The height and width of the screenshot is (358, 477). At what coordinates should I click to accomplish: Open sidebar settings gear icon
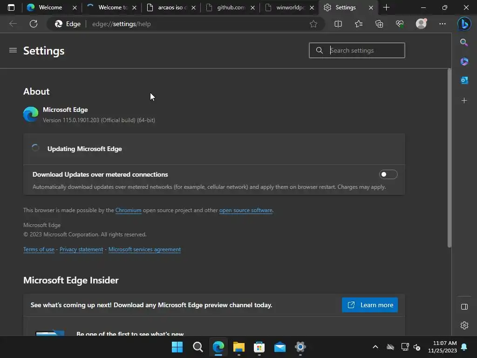[464, 325]
